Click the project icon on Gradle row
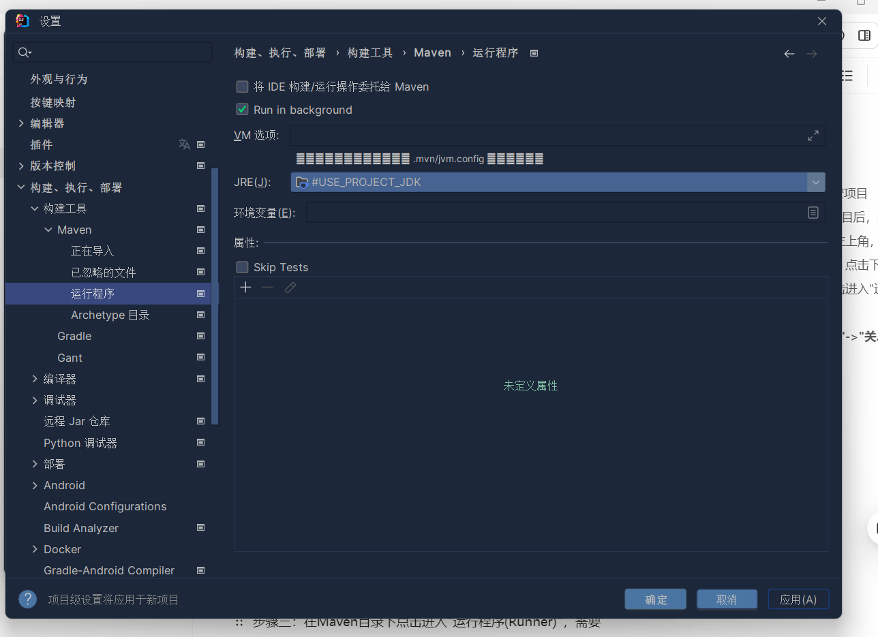The image size is (878, 637). pos(201,336)
